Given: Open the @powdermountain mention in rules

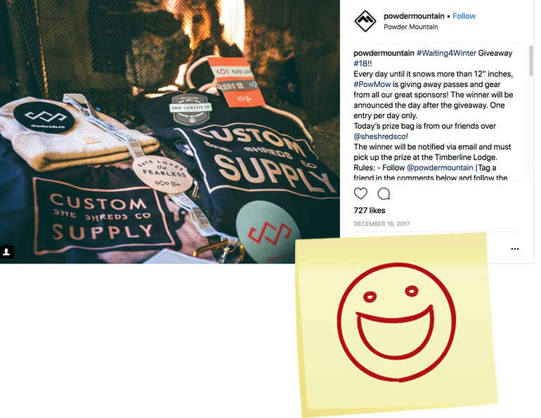Looking at the screenshot, I should 440,168.
